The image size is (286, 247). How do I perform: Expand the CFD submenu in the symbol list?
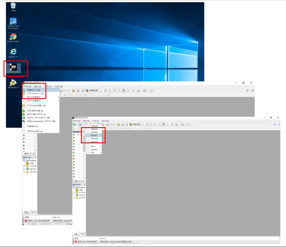tap(94, 152)
